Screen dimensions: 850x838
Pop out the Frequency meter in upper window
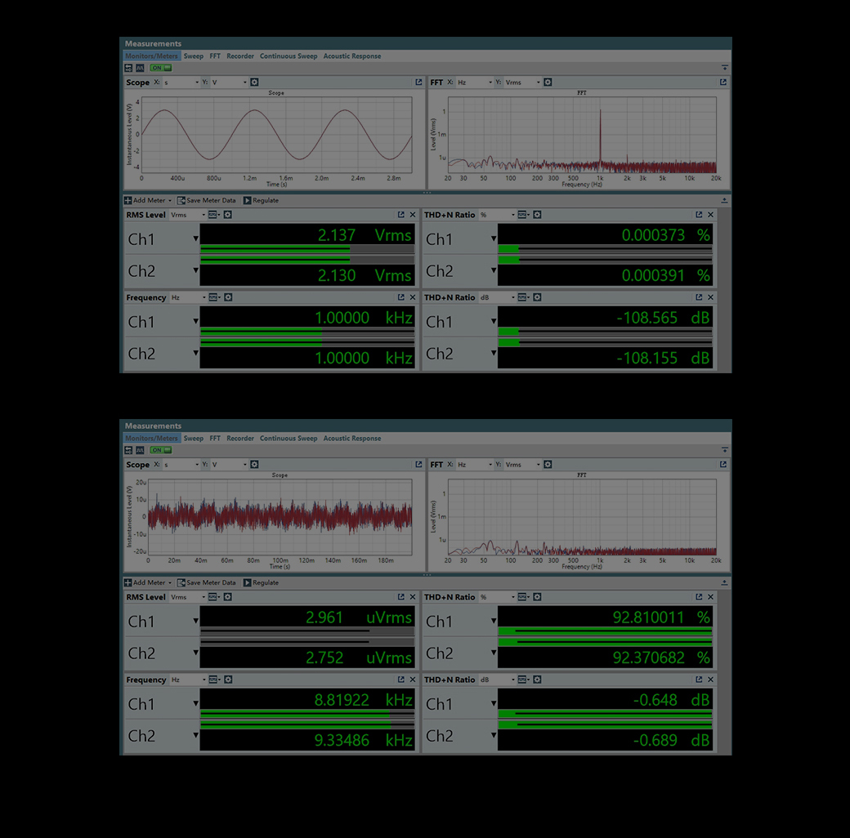[401, 297]
